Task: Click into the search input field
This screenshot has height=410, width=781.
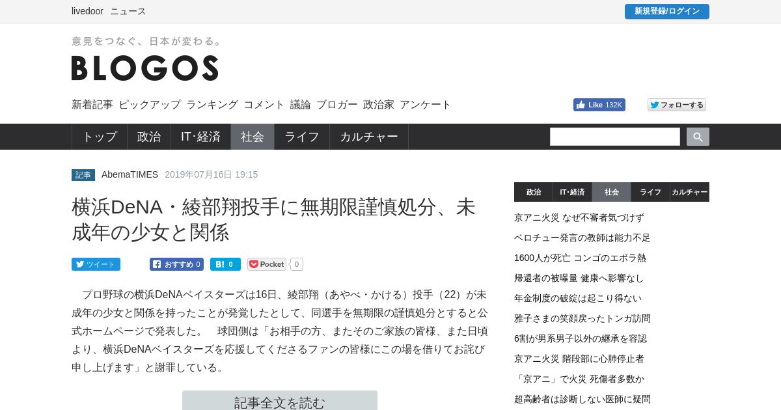Action: click(615, 137)
